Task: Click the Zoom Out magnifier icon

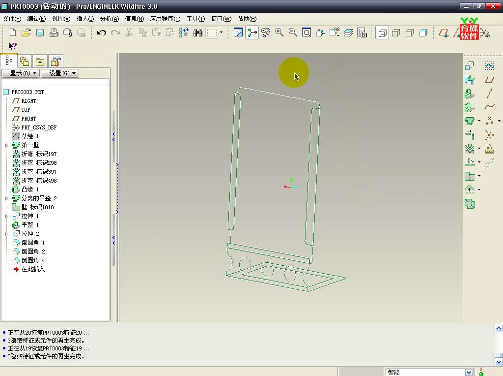Action: pyautogui.click(x=293, y=32)
